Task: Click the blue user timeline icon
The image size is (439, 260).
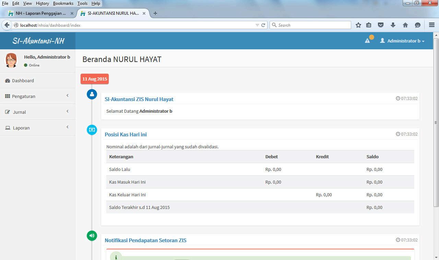Action: [x=92, y=94]
